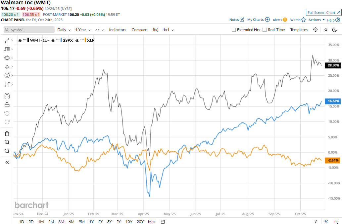
Task: Click the Watch star icon
Action: click(x=304, y=20)
